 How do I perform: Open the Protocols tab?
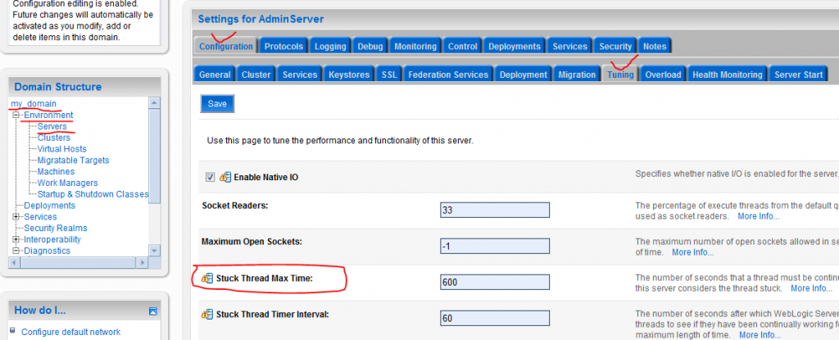(x=284, y=47)
